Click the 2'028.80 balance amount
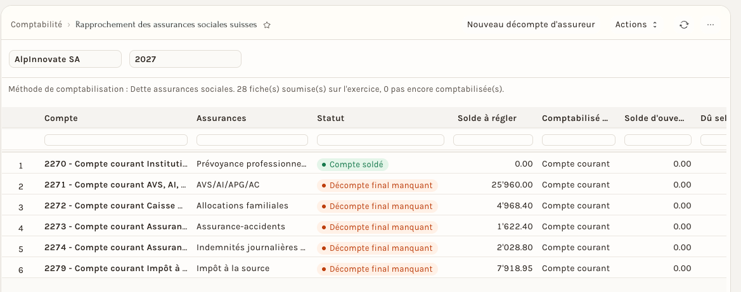The image size is (741, 292). [x=515, y=248]
